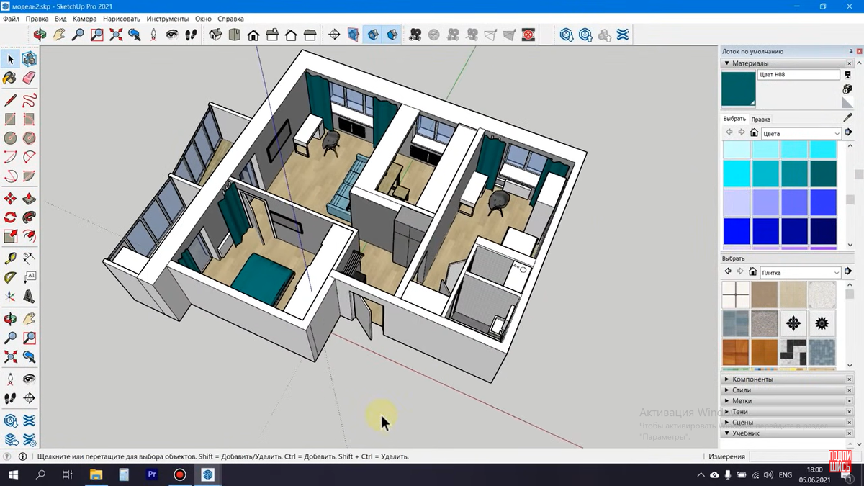The image size is (864, 486).
Task: Click the 3D Warehouse icon in top toolbar
Action: click(567, 34)
